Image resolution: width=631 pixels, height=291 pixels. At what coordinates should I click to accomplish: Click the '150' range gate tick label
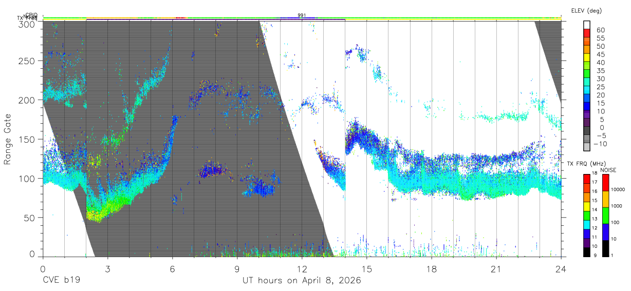coord(27,139)
